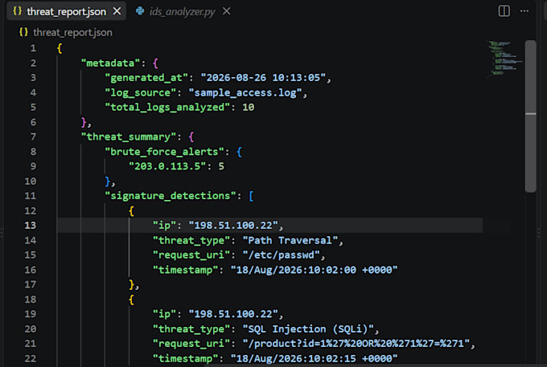This screenshot has width=547, height=367.
Task: Close the threat_report.json tab
Action: point(117,11)
